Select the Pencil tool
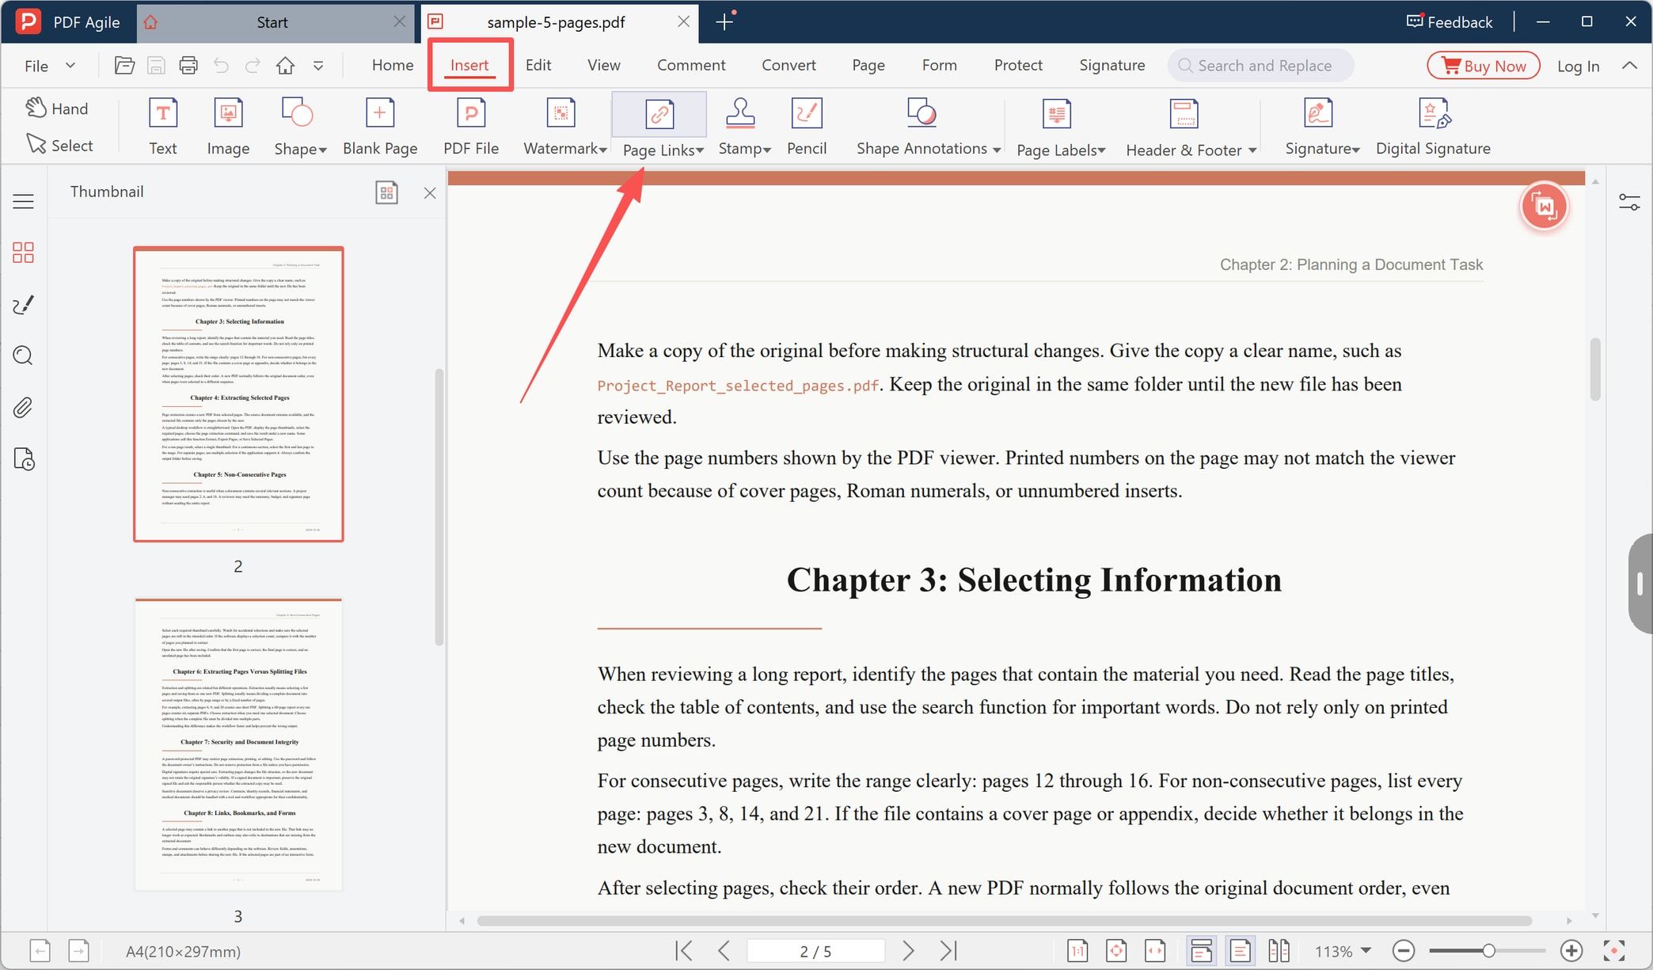The width and height of the screenshot is (1653, 970). [x=807, y=127]
